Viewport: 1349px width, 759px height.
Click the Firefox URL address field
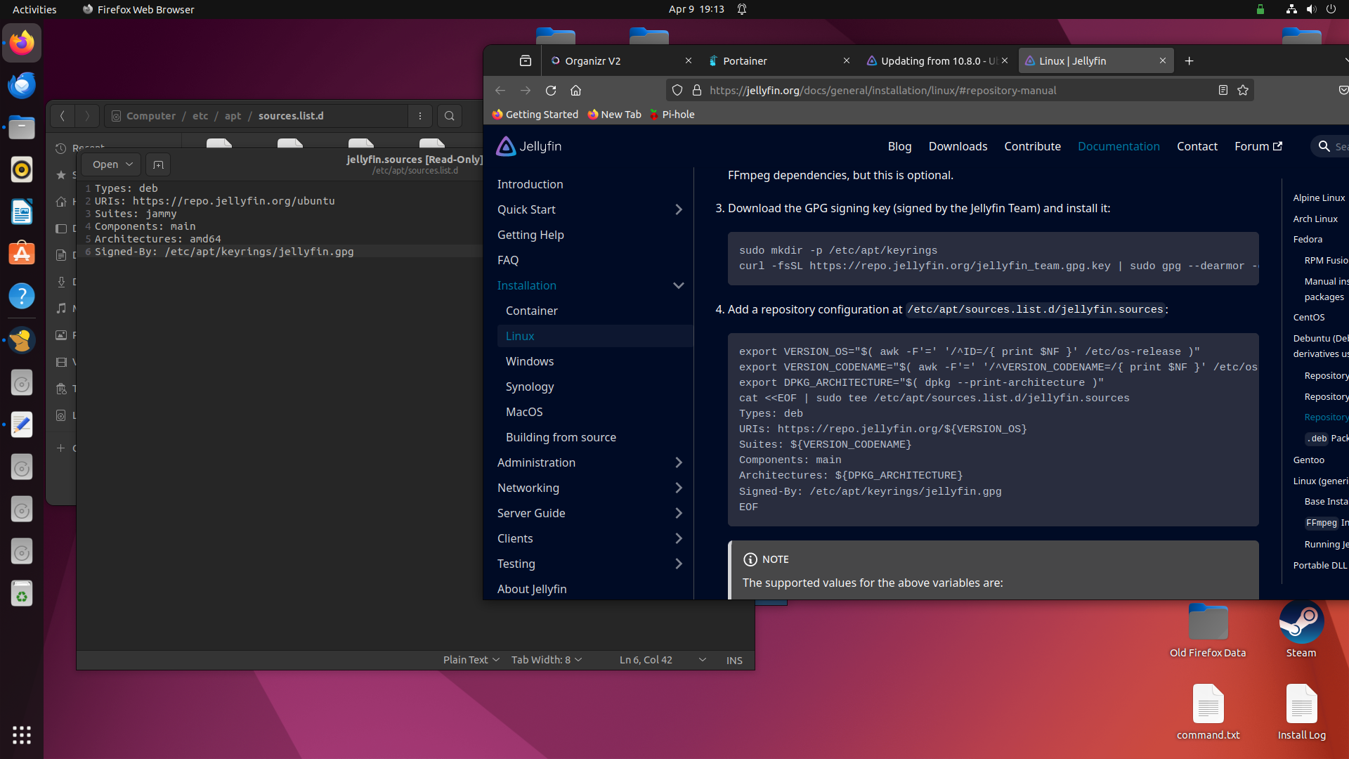[949, 90]
